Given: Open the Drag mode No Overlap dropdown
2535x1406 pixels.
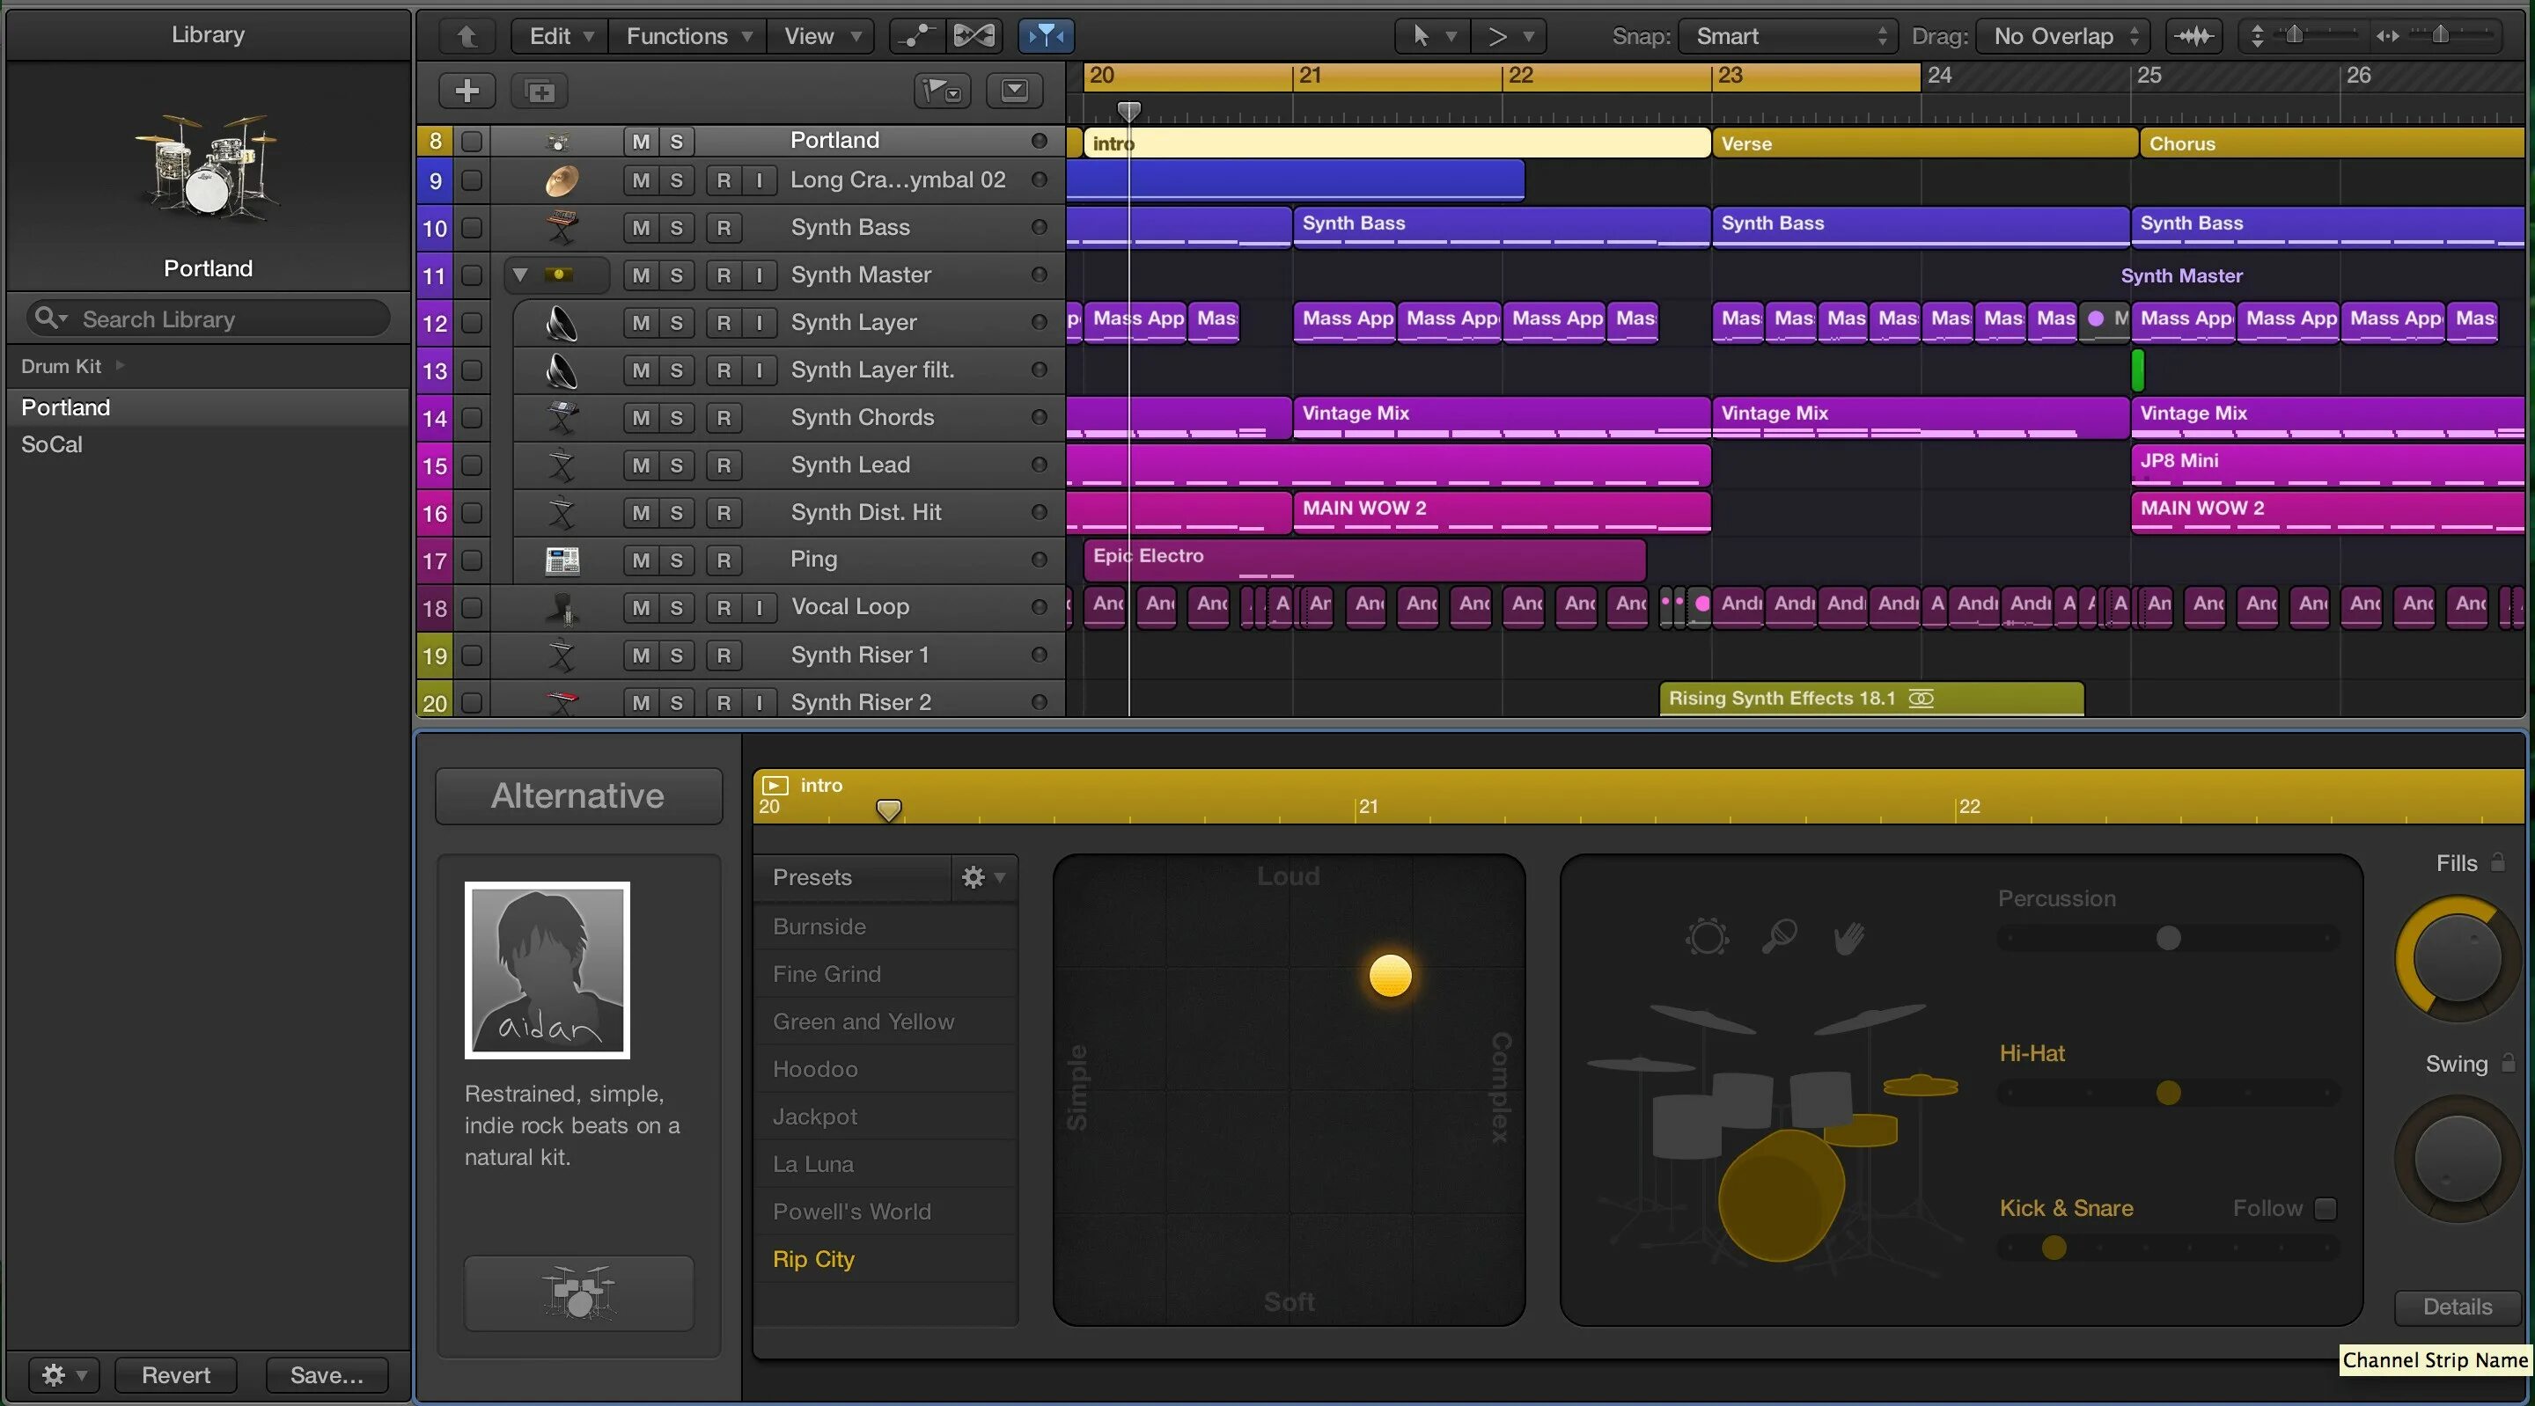Looking at the screenshot, I should pyautogui.click(x=2062, y=36).
